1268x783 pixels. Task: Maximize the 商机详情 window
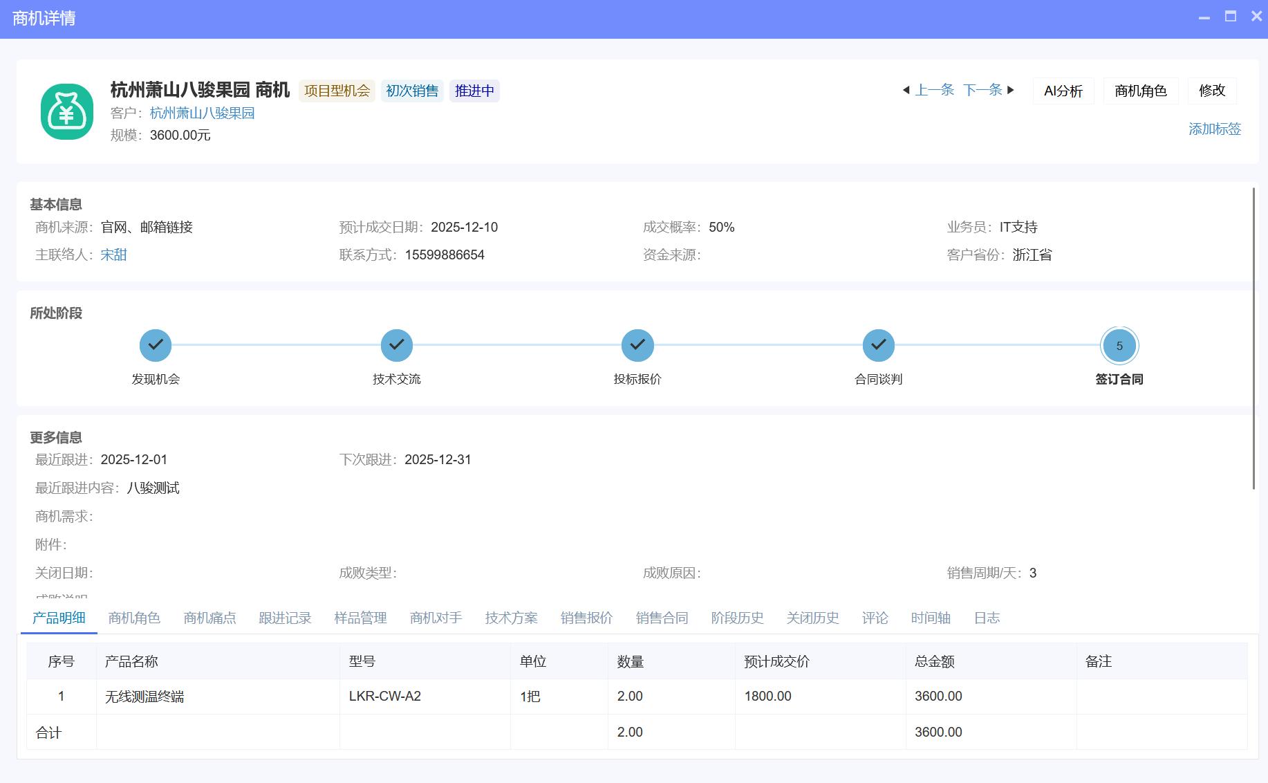(x=1230, y=17)
